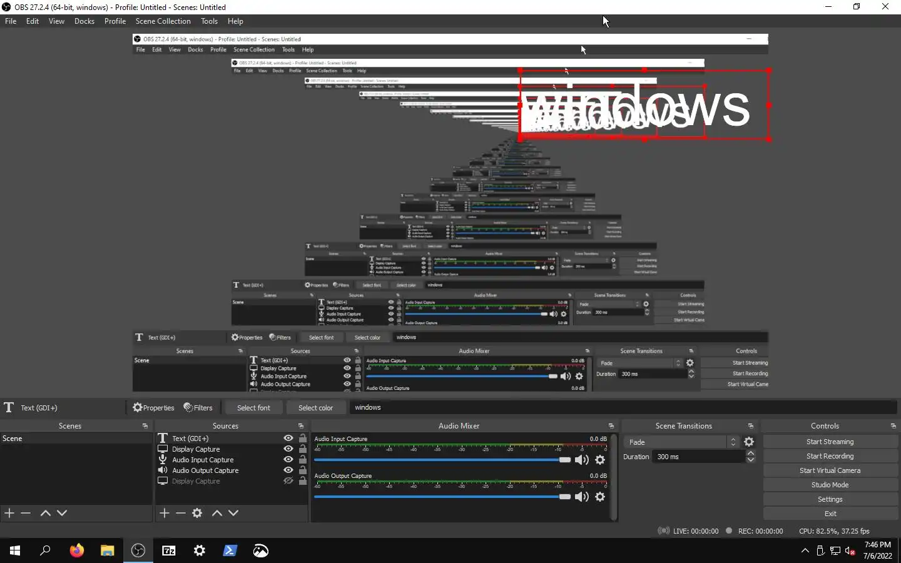
Task: Open the Fade transition dropdown
Action: pos(681,442)
